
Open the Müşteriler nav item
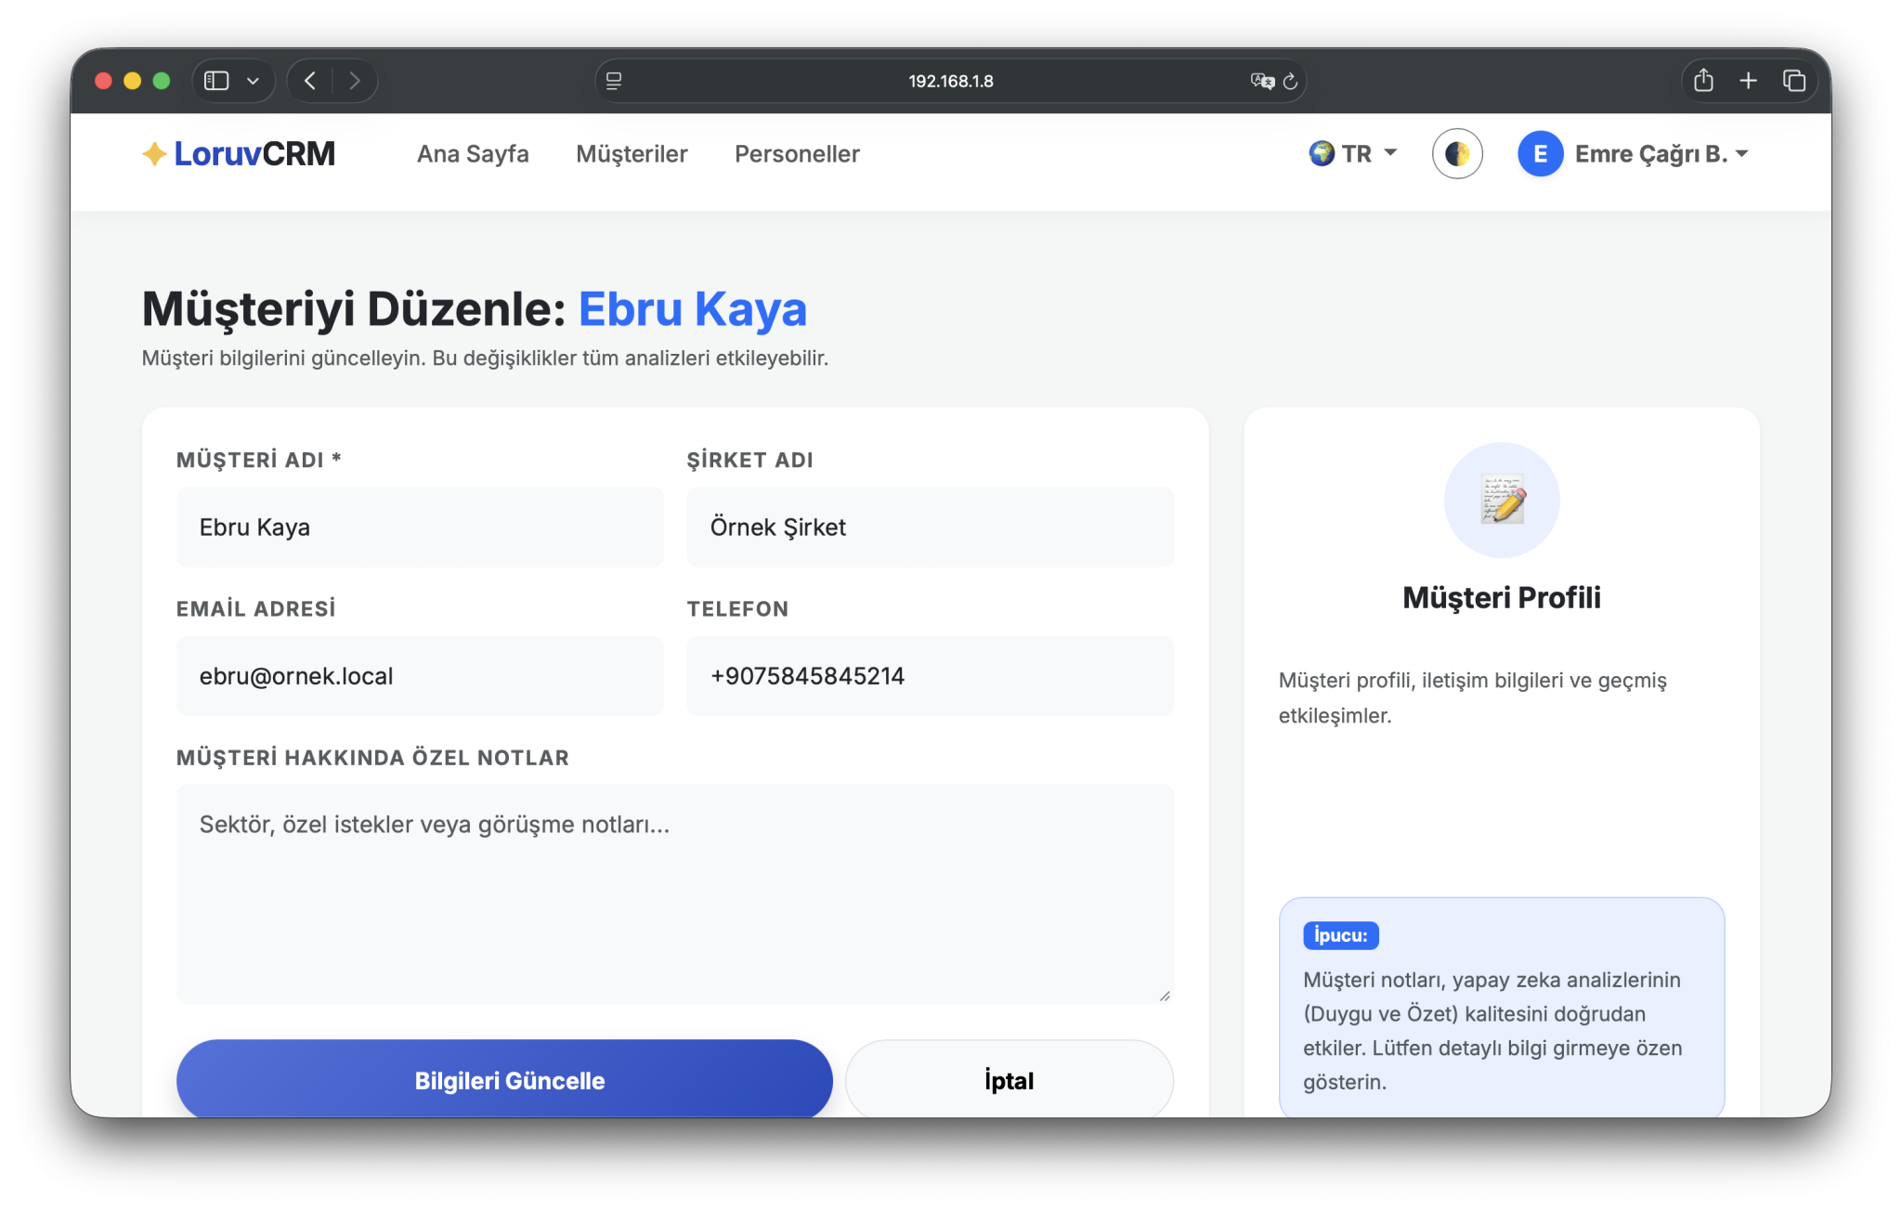pyautogui.click(x=632, y=154)
